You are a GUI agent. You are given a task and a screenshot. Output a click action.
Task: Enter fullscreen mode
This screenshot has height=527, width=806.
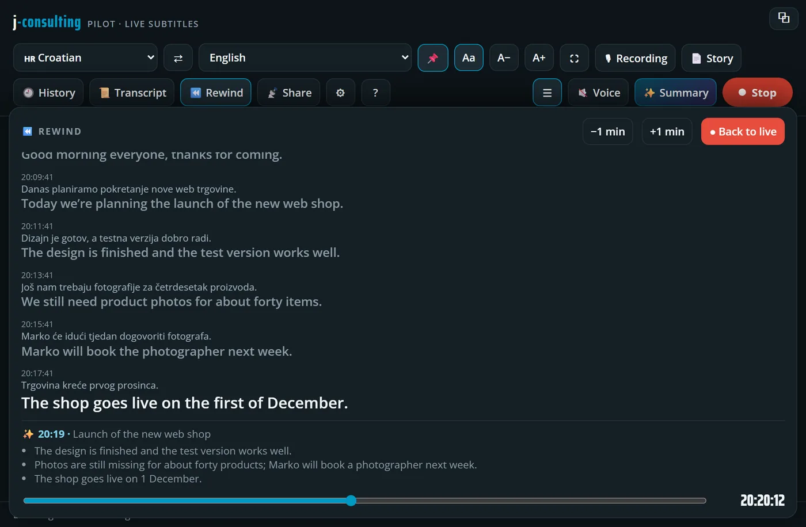[574, 58]
